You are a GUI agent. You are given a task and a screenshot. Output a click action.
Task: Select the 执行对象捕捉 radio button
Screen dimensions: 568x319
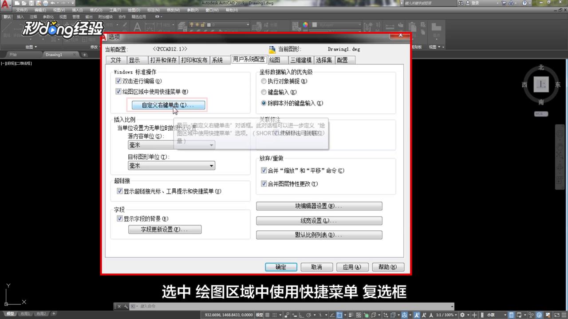click(x=264, y=82)
